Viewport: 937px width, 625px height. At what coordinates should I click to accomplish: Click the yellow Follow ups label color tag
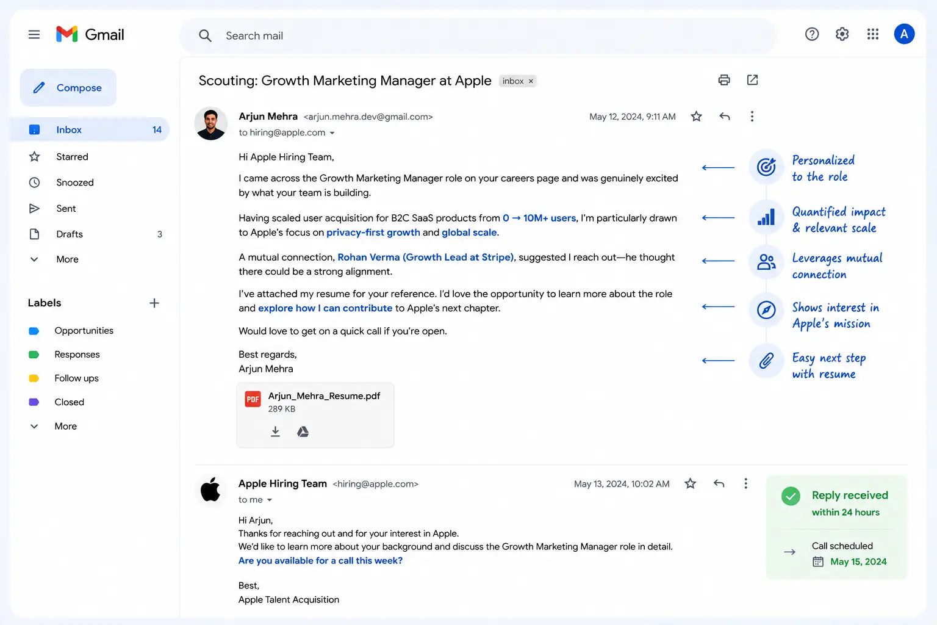(x=34, y=378)
